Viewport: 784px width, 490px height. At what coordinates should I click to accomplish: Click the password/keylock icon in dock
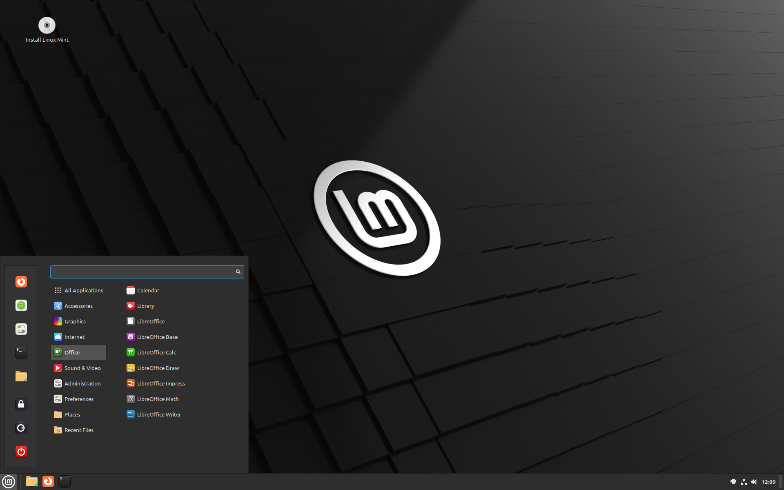[x=20, y=404]
